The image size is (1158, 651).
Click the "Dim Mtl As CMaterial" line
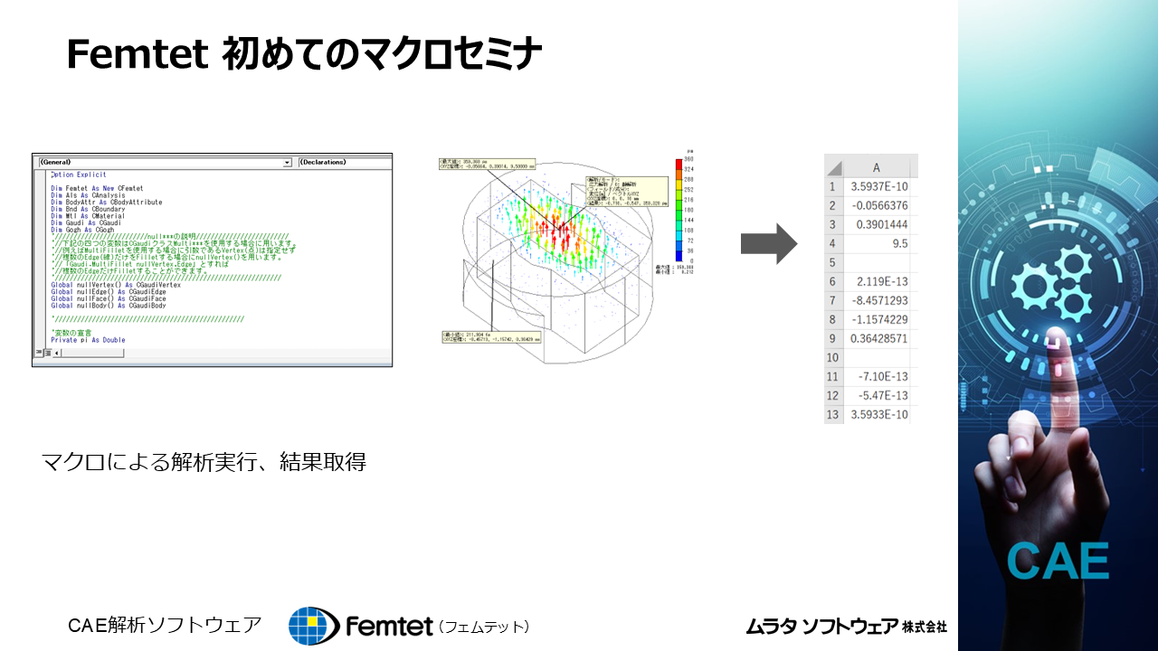(x=88, y=216)
